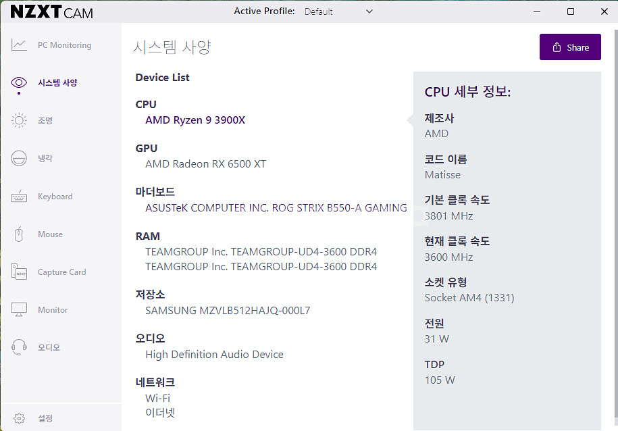The image size is (618, 431).
Task: Select High Definition Audio Device
Action: [214, 354]
